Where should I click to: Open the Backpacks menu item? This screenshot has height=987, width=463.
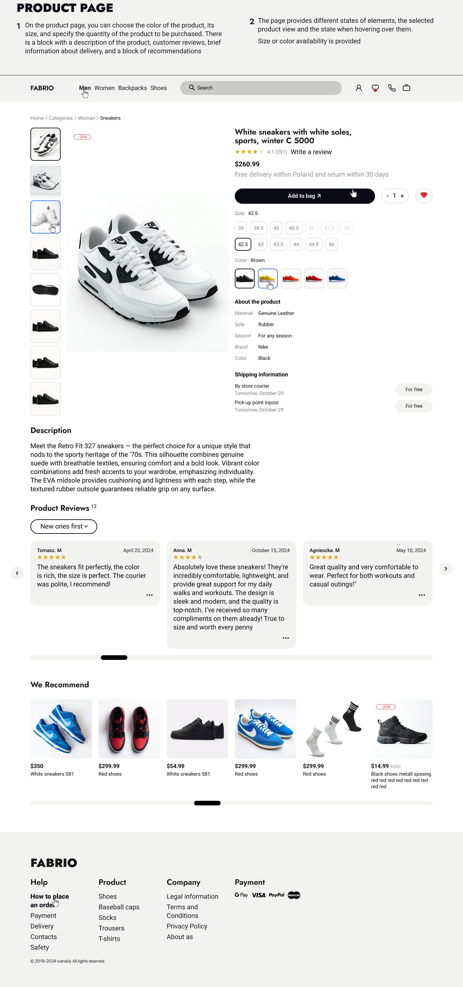coord(132,88)
